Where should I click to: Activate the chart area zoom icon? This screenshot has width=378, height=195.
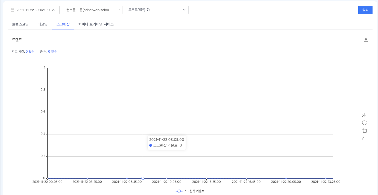tap(364, 130)
